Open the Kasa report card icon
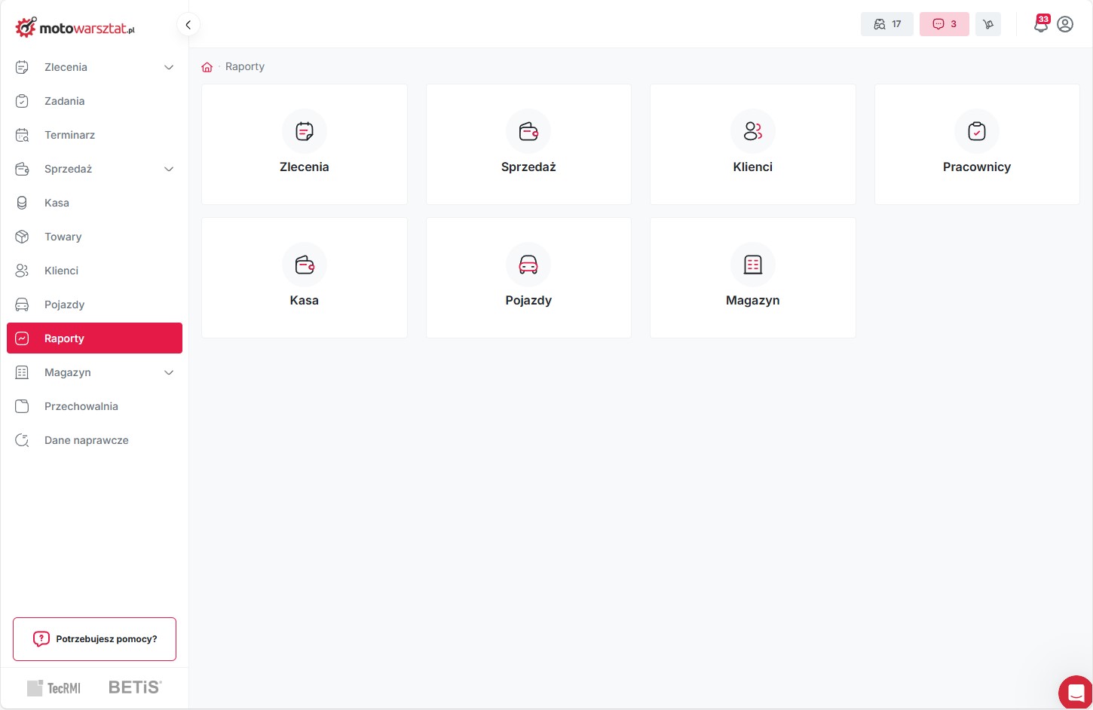The image size is (1093, 710). click(305, 265)
